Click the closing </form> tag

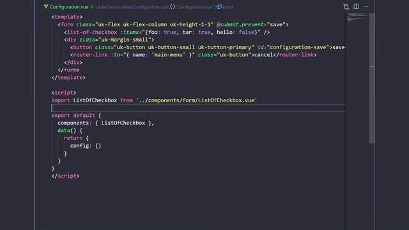click(x=68, y=70)
